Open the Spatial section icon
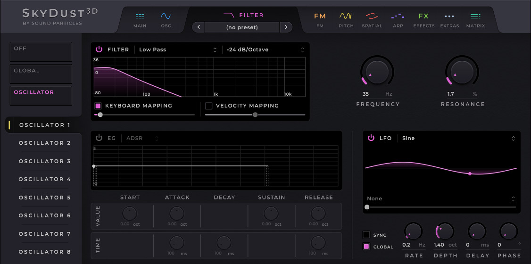Screen dimensions: 531x264 pyautogui.click(x=372, y=17)
